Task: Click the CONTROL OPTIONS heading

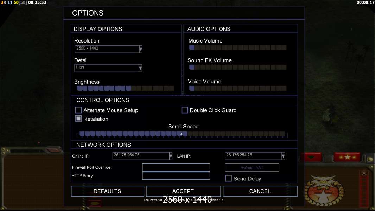Action: [x=103, y=100]
